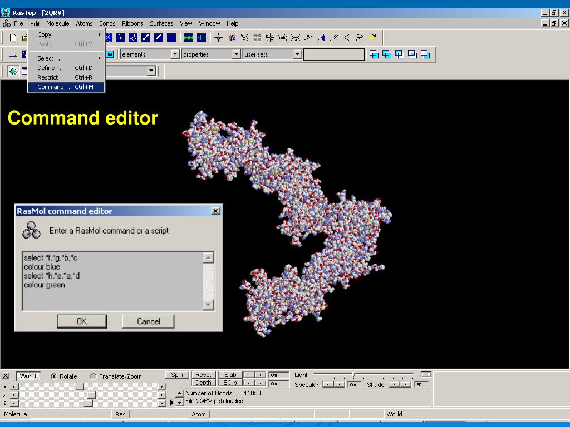Click the red and blue atoms icon
Image resolution: width=570 pixels, height=427 pixels.
[x=232, y=37]
